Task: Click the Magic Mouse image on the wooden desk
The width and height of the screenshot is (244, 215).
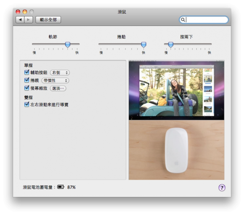Action: pyautogui.click(x=177, y=150)
